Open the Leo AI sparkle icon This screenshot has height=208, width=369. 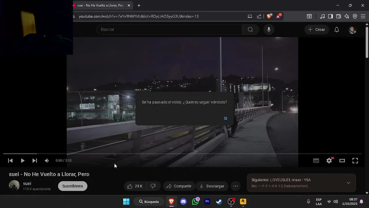click(x=347, y=16)
